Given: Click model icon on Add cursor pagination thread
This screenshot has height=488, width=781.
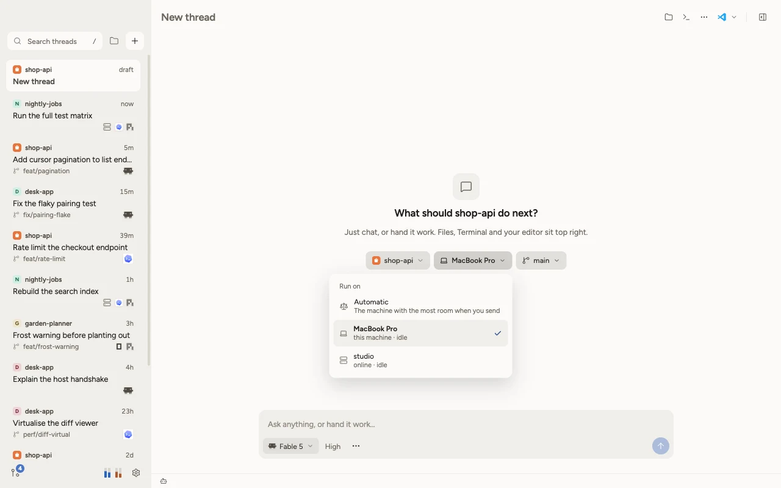Looking at the screenshot, I should 128,171.
